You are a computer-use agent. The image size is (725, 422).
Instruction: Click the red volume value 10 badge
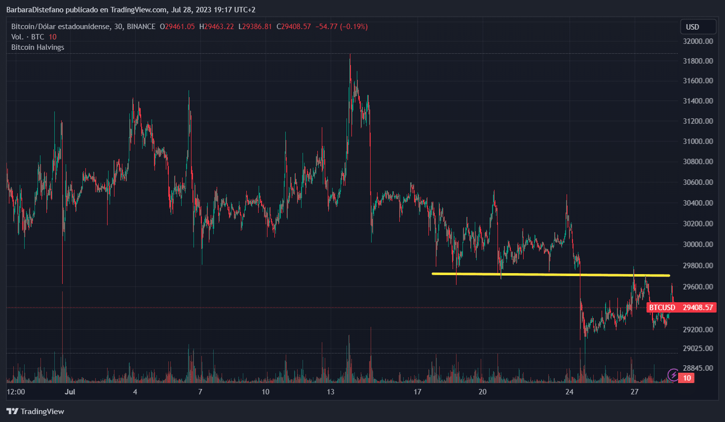[687, 378]
